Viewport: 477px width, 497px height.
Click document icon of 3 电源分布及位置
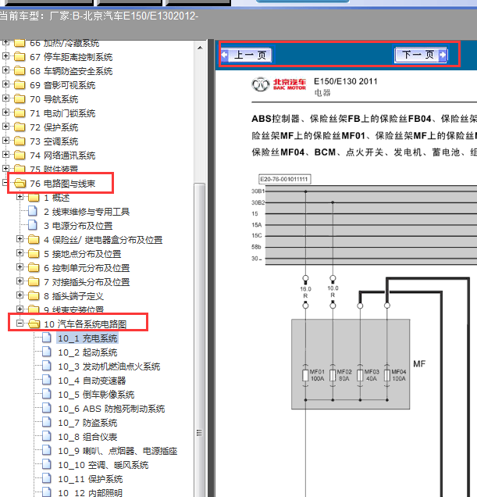pos(32,225)
